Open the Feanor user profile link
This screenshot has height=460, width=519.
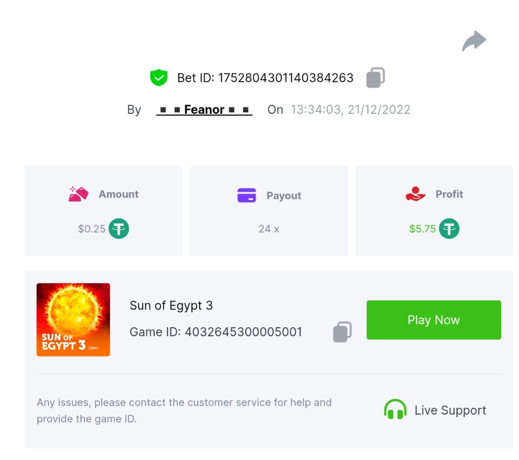(204, 109)
